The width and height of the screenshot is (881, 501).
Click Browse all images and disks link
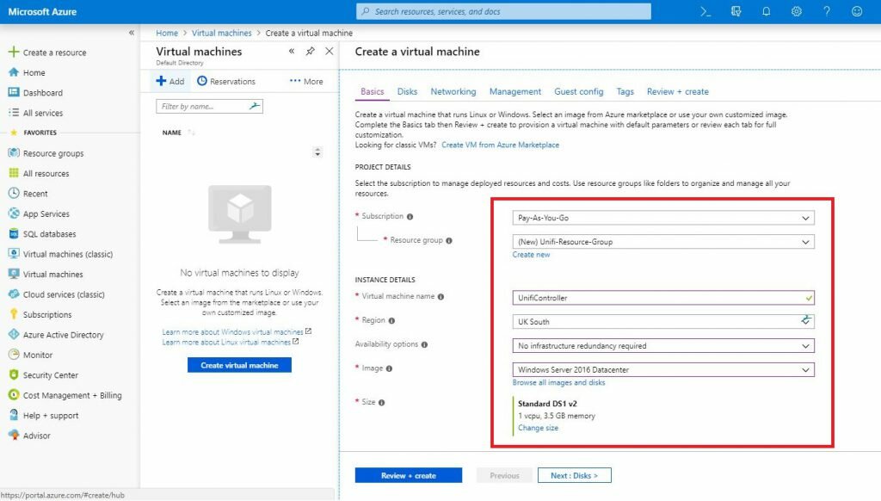tap(558, 382)
